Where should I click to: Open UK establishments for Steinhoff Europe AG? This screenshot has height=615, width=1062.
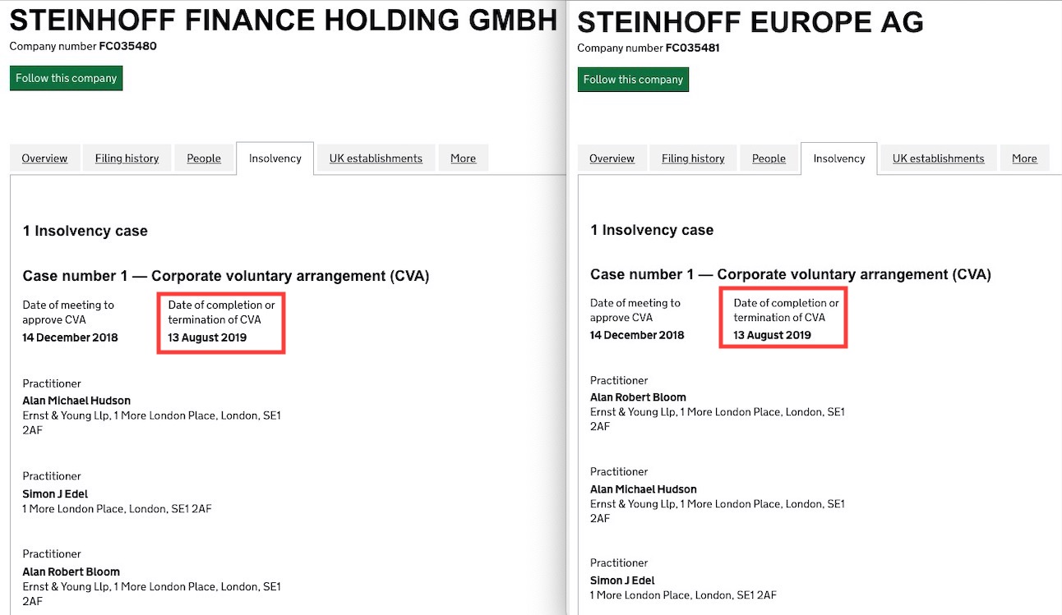[x=939, y=158]
